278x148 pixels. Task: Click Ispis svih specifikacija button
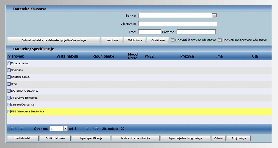[135, 139]
